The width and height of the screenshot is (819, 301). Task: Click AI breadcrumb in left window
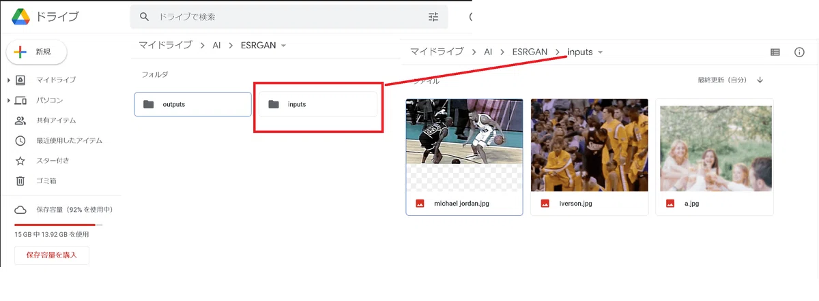pos(216,46)
